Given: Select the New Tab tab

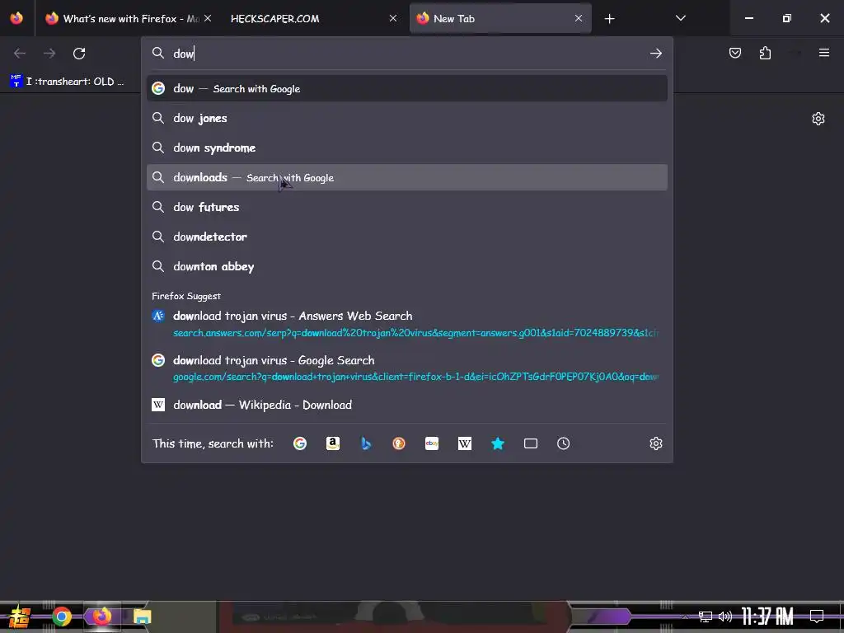Looking at the screenshot, I should tap(500, 18).
